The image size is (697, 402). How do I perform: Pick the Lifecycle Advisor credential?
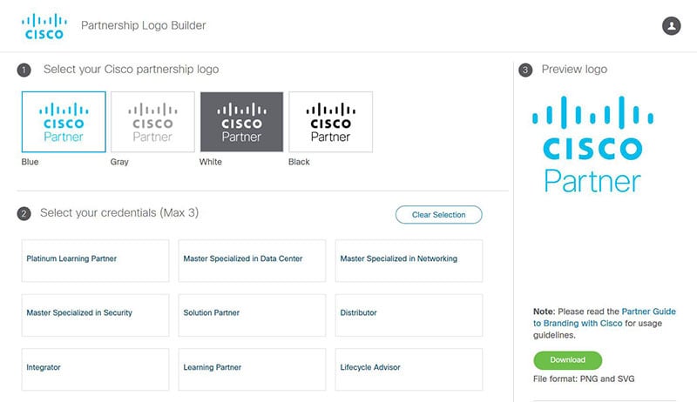pyautogui.click(x=409, y=370)
